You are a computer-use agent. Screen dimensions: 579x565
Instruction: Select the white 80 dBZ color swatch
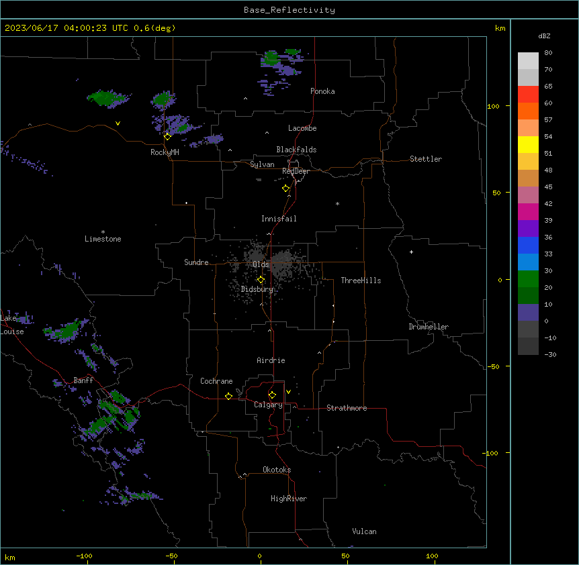pos(528,61)
